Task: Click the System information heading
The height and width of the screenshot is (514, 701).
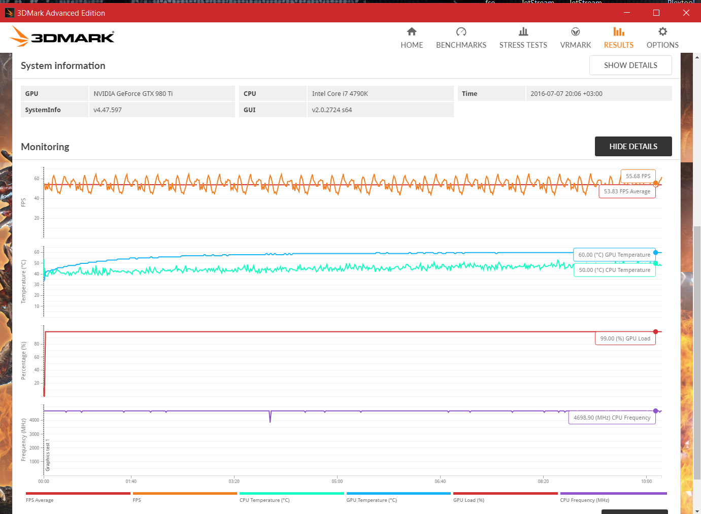Action: (63, 66)
